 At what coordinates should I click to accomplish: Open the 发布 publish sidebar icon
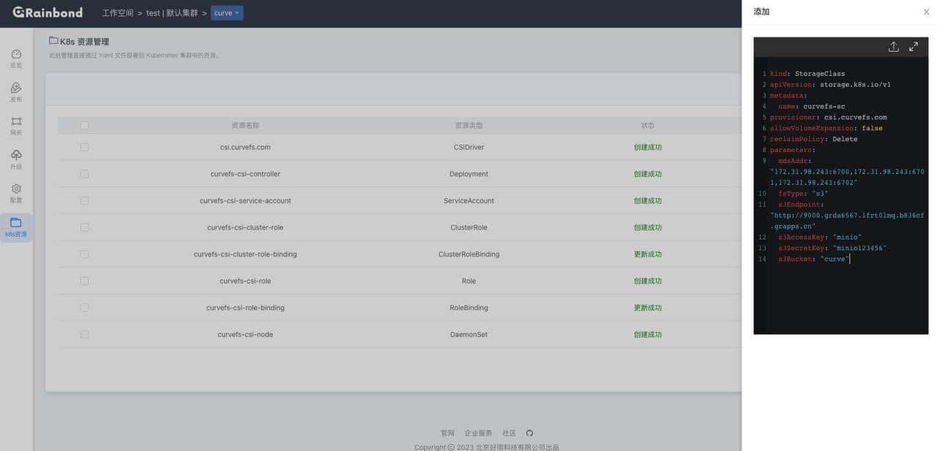click(x=16, y=92)
